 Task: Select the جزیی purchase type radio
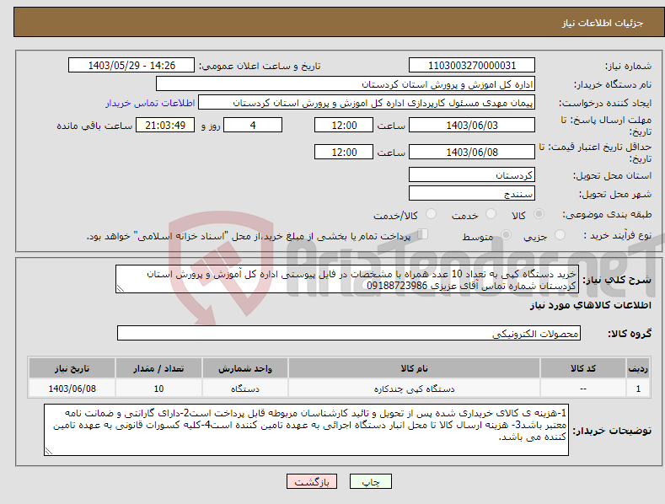click(x=560, y=234)
